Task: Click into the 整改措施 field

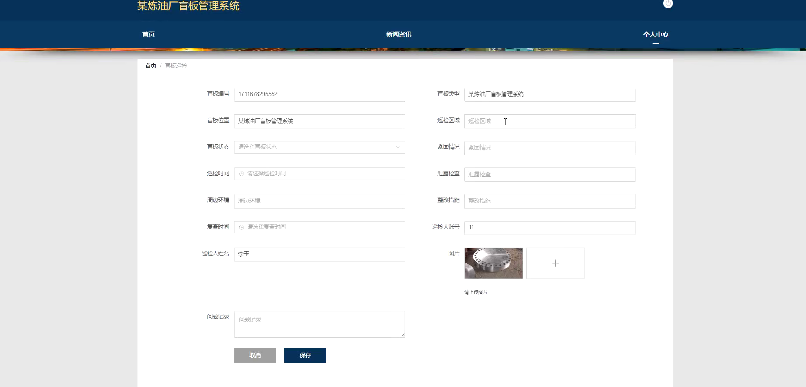Action: click(549, 201)
